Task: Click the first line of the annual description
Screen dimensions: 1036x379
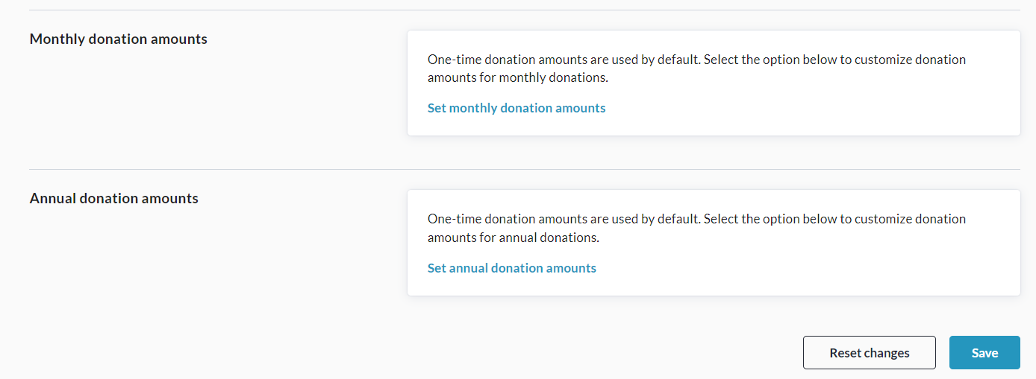Action: pyautogui.click(x=696, y=219)
